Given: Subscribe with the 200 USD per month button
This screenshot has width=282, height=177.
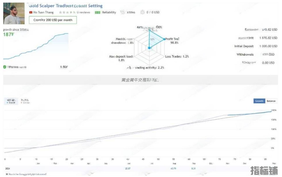Looking at the screenshot, I should [53, 20].
